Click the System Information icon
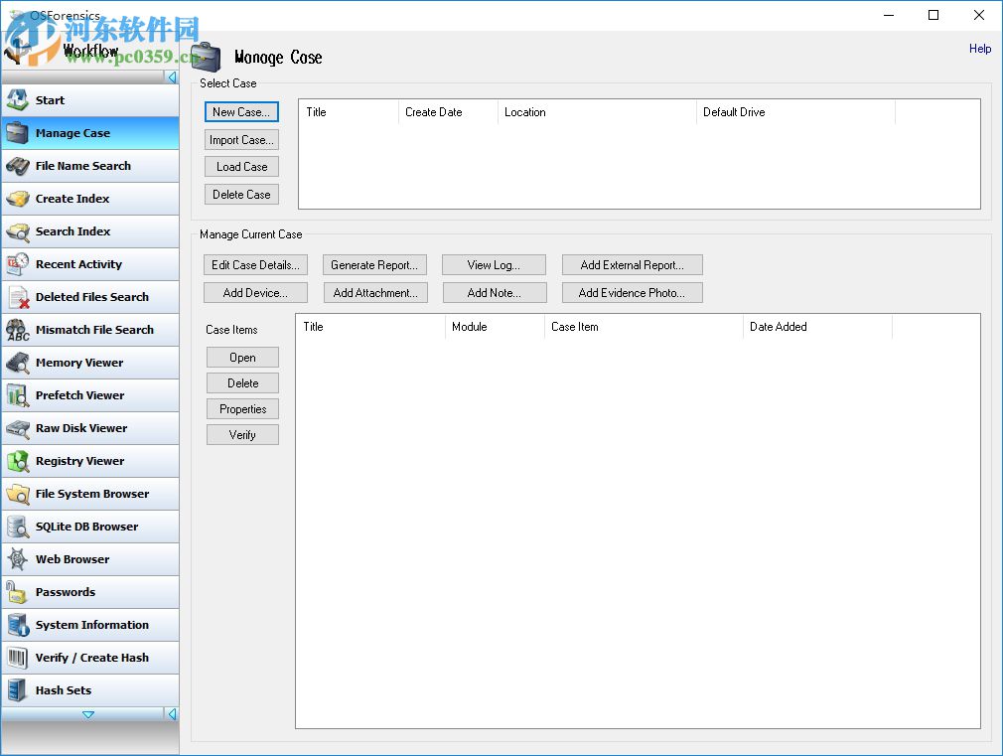 17,625
